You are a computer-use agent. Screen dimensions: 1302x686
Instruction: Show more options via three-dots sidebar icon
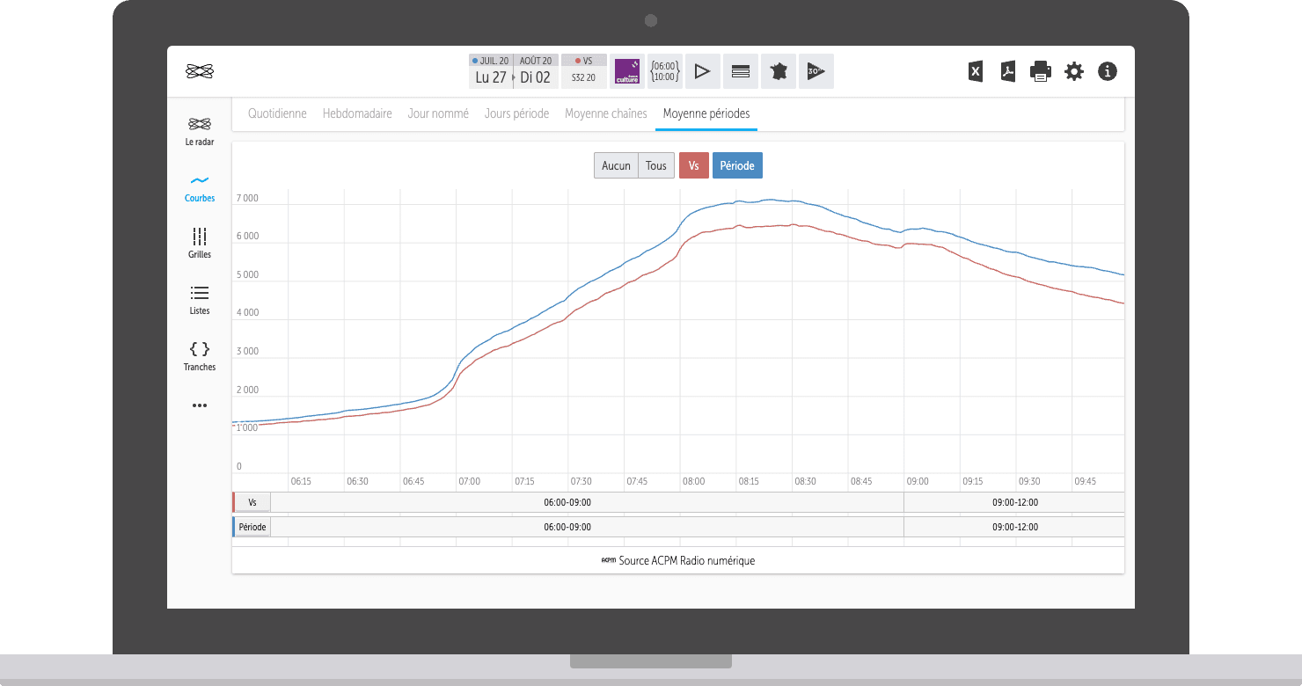coord(200,405)
